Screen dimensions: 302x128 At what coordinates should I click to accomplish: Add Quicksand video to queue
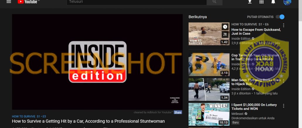[x=225, y=34]
